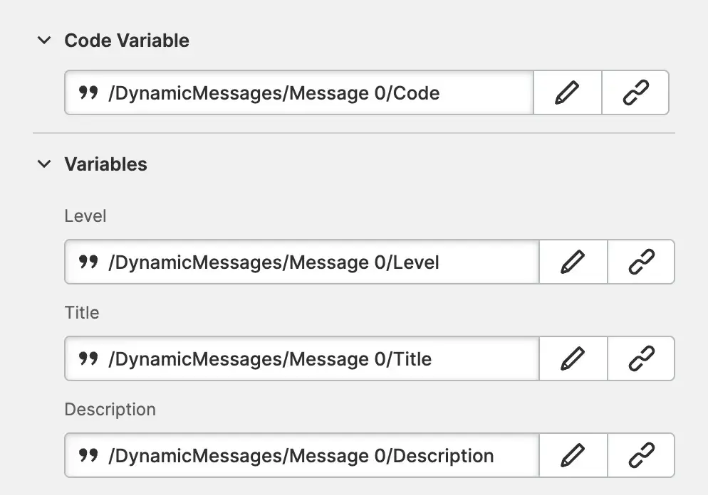Click the link icon for the Description variable

click(x=641, y=455)
